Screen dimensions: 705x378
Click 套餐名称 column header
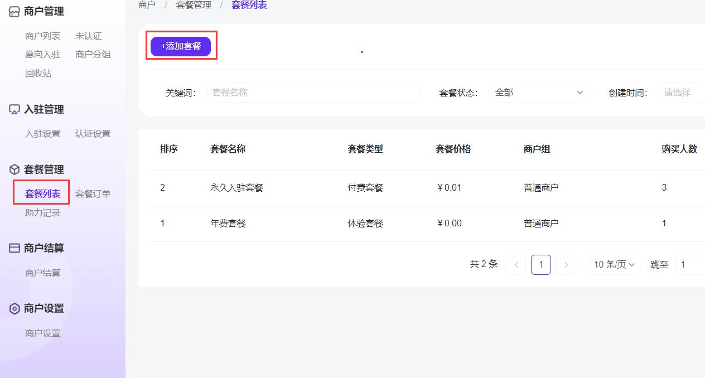[x=228, y=149]
